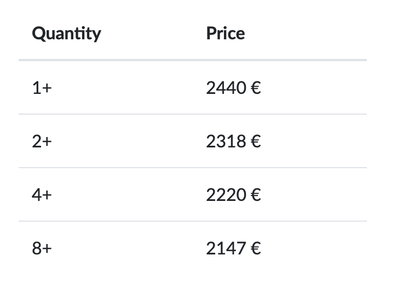The height and width of the screenshot is (285, 414).
Task: Click the plus sign beside quantity 4
Action: click(47, 195)
